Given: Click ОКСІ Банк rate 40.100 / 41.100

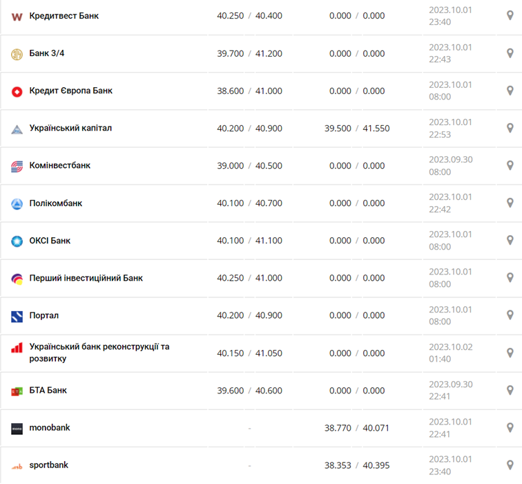Looking at the screenshot, I should 249,241.
